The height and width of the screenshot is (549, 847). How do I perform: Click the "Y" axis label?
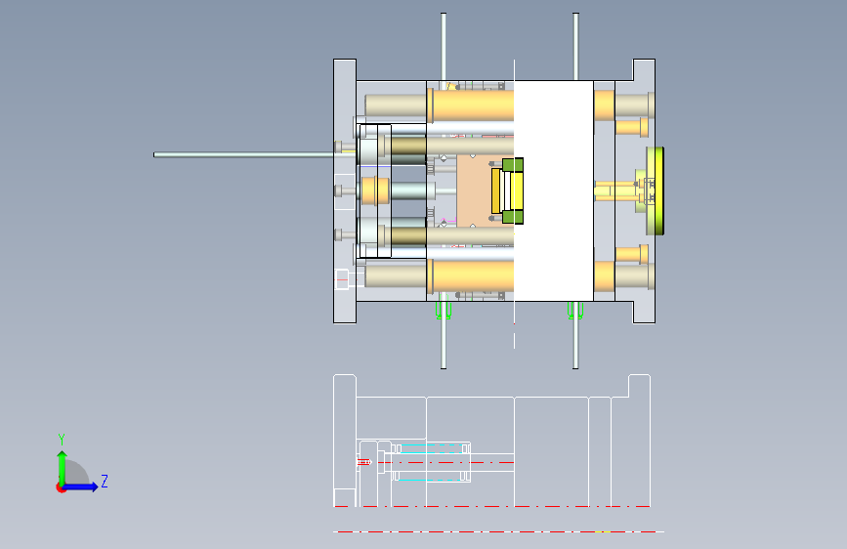62,439
